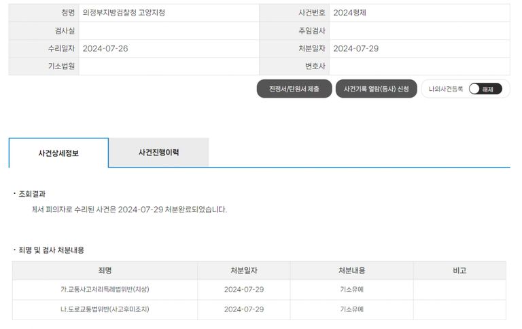Click 기소유예 in the 교통사고처리특례법위반 row
The image size is (522, 329).
[351, 290]
